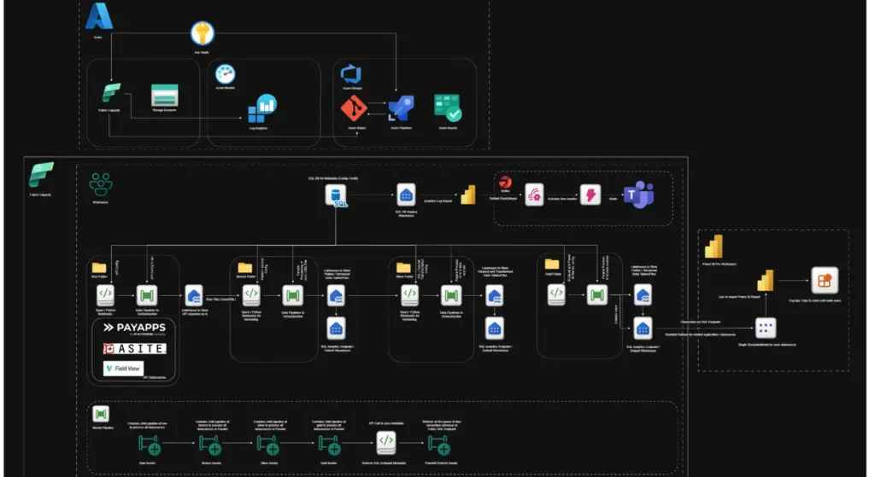Select the Single Semantic Model icon
The height and width of the screenshot is (477, 875).
pos(766,327)
